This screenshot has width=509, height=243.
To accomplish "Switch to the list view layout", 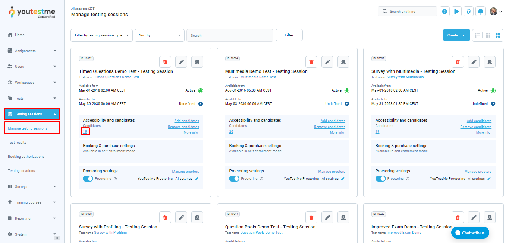I will (x=477, y=35).
